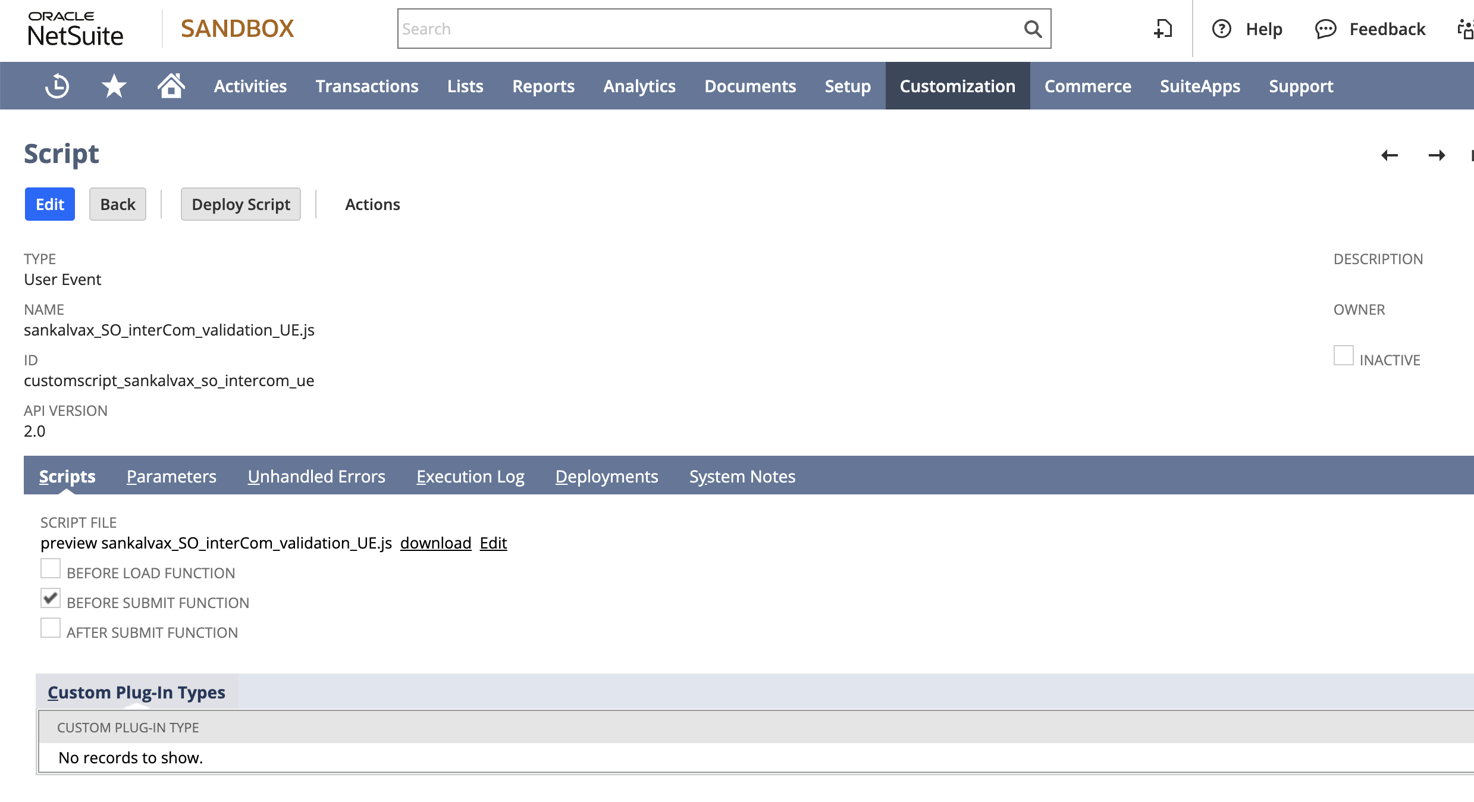
Task: Go to Home dashboard icon
Action: tap(171, 86)
